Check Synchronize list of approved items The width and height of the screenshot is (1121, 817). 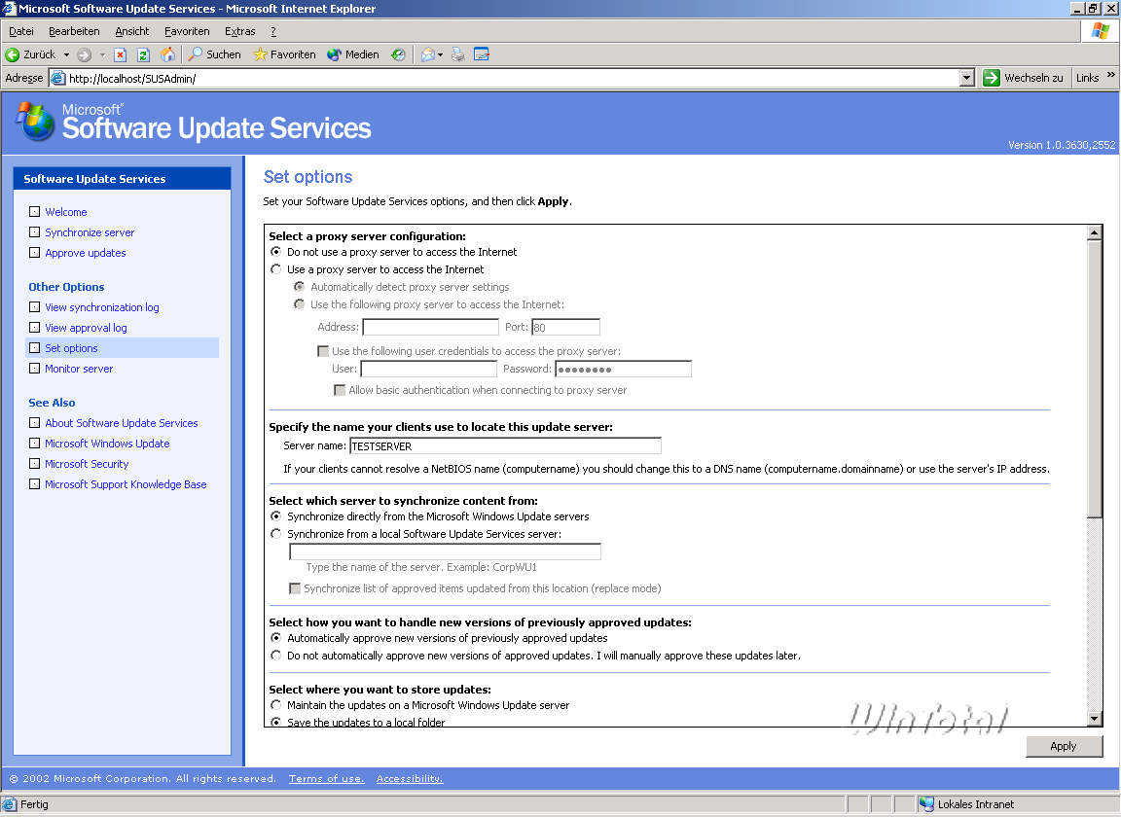tap(295, 588)
